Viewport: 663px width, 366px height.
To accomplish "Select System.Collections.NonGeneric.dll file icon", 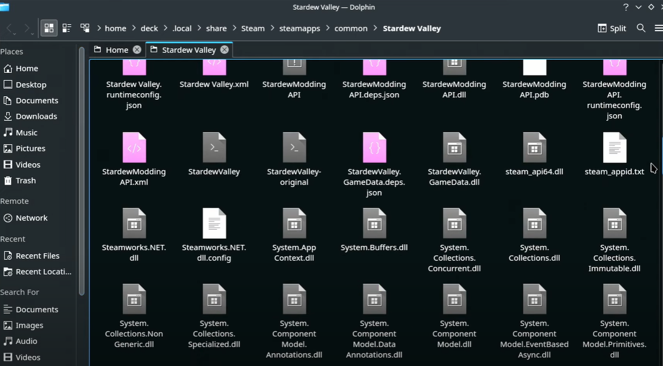I will point(134,299).
